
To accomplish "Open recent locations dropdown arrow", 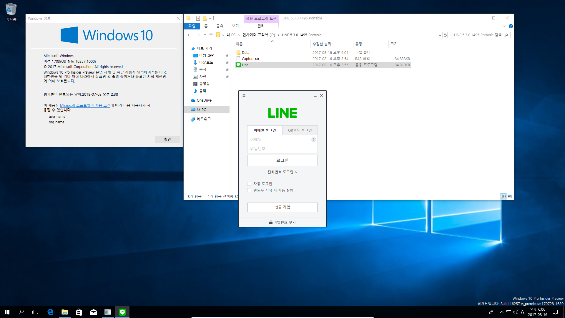I will click(205, 35).
